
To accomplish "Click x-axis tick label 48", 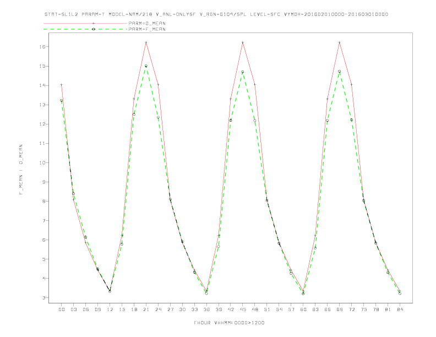I will [255, 309].
